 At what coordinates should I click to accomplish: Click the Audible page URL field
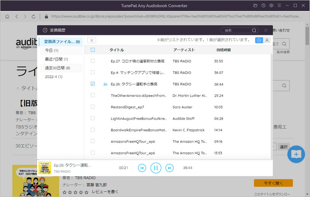point(176,16)
